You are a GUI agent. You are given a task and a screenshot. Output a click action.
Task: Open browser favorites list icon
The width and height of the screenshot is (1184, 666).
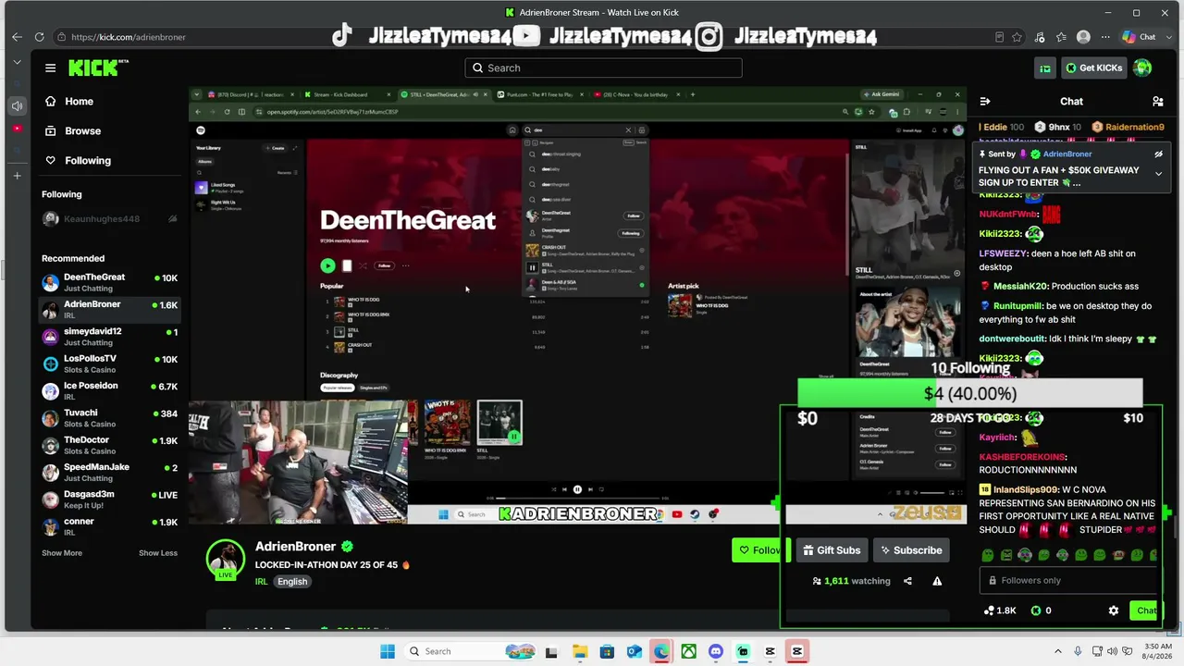[x=1062, y=37]
